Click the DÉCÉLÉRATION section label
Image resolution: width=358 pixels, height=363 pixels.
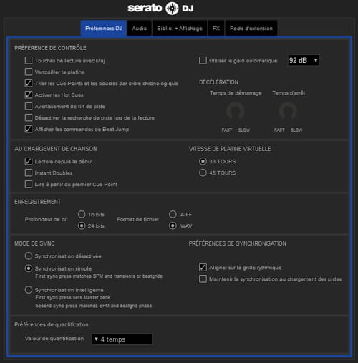coord(218,82)
